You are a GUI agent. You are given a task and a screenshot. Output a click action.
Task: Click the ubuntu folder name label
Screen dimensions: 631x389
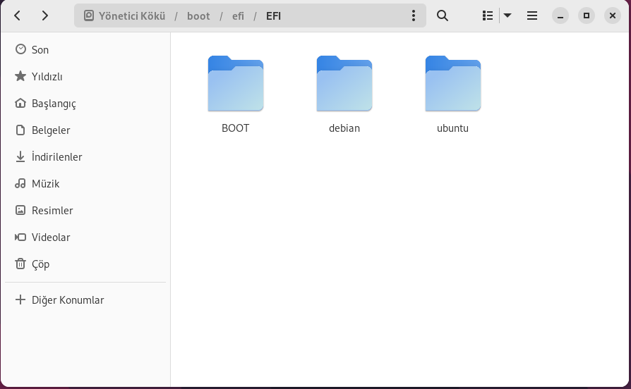coord(452,128)
